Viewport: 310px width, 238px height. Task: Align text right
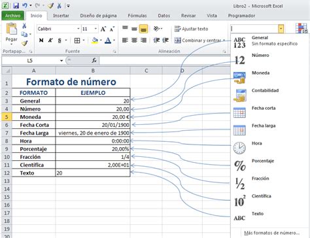[x=143, y=41]
